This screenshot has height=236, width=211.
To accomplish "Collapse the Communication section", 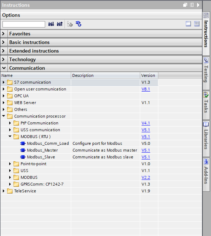I will pyautogui.click(x=4, y=68).
